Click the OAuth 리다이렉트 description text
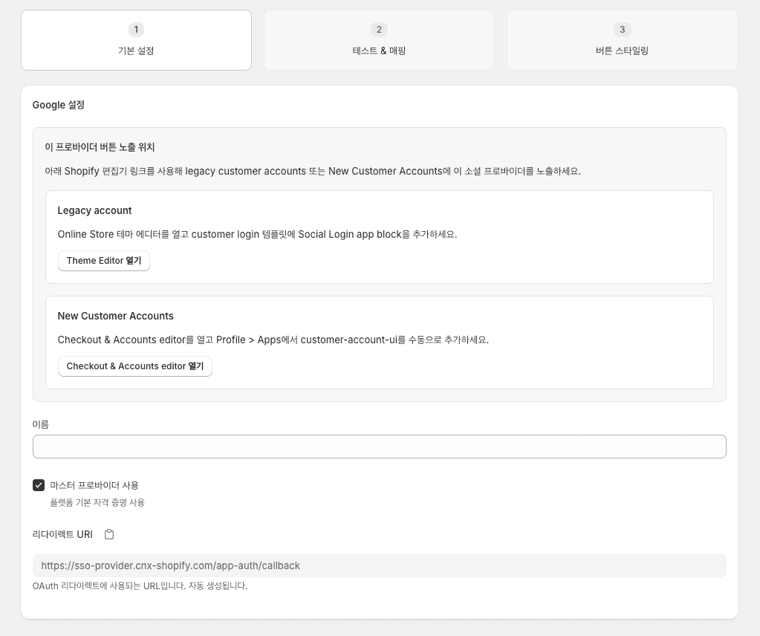This screenshot has height=636, width=760. click(x=140, y=585)
